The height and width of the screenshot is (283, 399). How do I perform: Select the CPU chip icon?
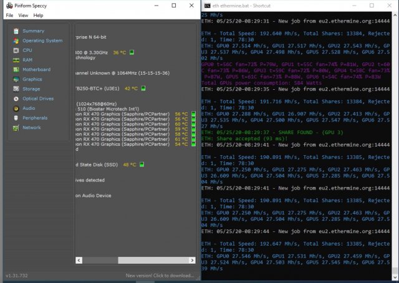(x=16, y=50)
